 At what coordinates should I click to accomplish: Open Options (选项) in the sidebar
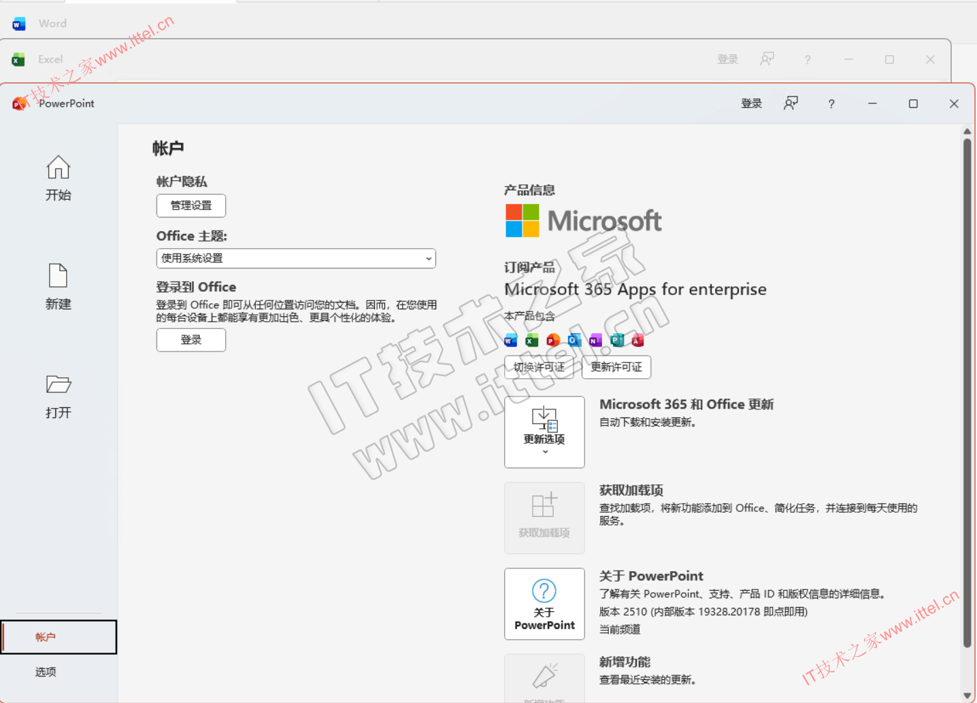46,672
